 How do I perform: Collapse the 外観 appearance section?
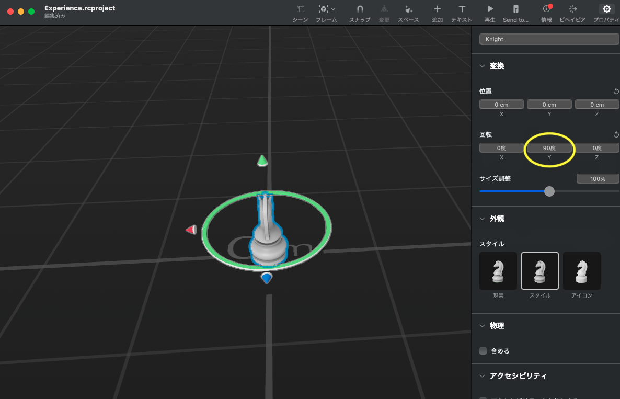coord(482,219)
